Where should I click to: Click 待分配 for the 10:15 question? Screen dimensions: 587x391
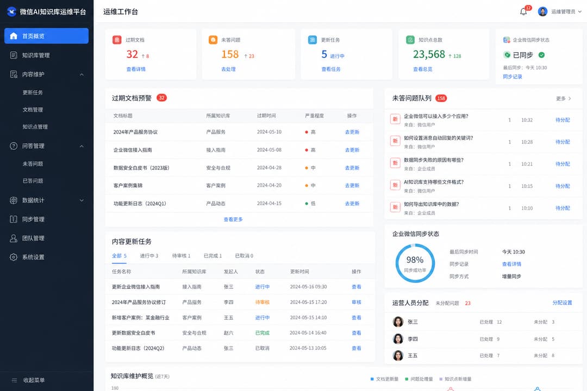563,186
